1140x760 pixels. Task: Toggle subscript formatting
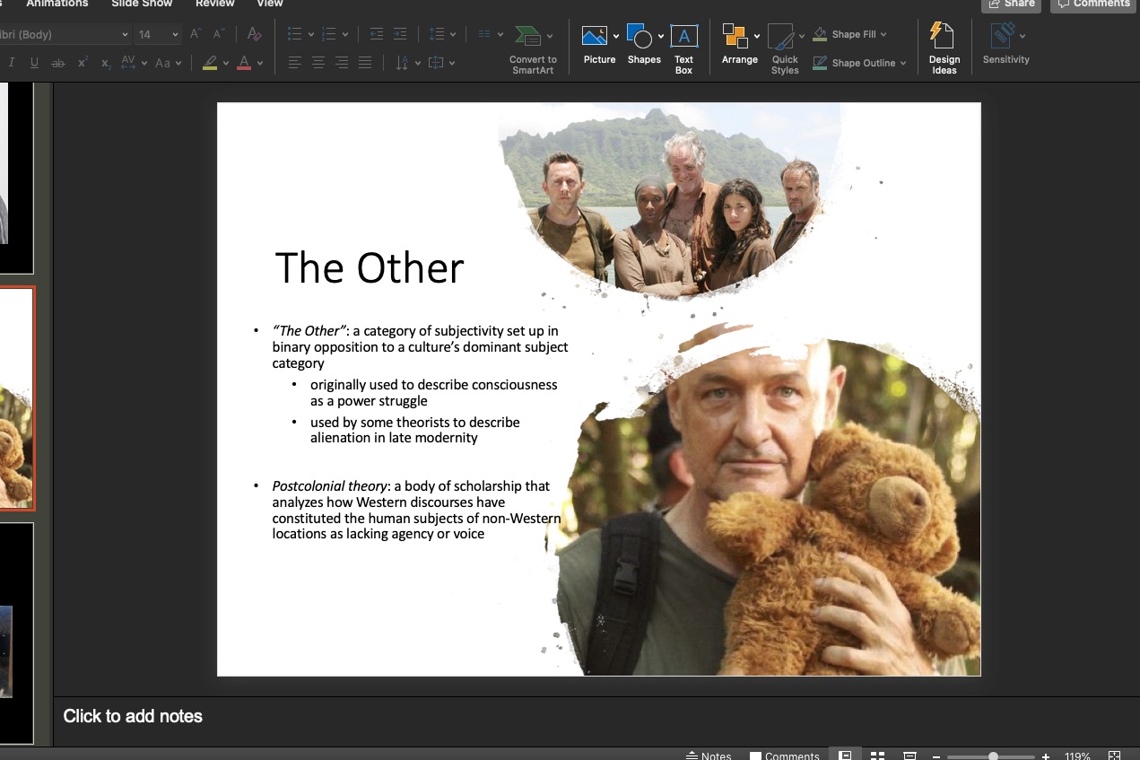pos(106,63)
